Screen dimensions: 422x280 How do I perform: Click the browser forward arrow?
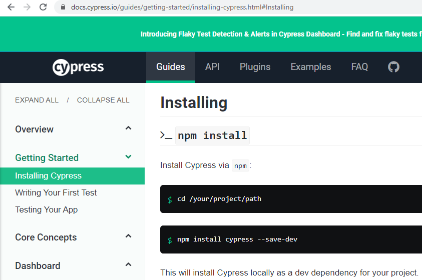pos(27,7)
